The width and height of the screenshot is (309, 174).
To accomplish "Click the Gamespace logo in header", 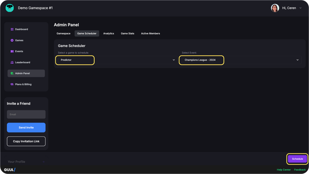I will tap(10, 8).
